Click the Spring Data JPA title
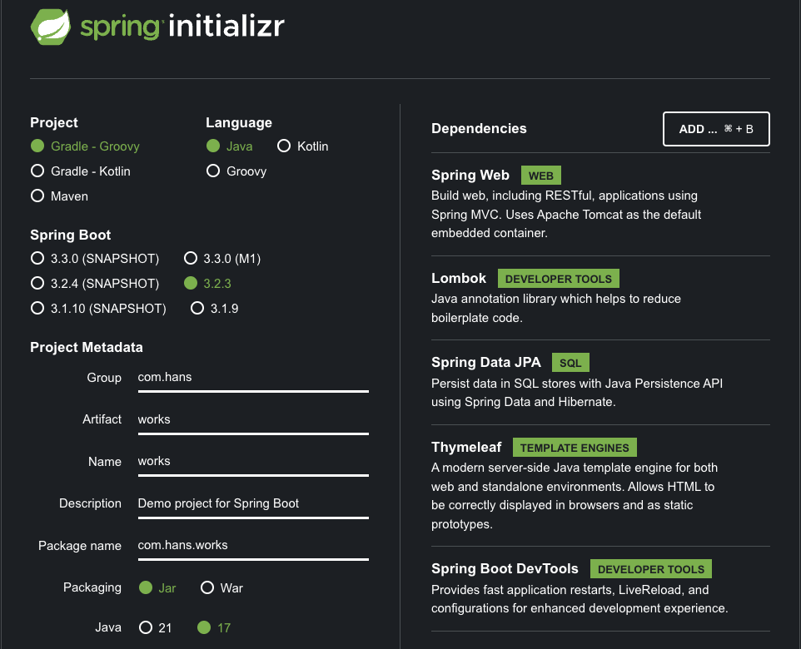The width and height of the screenshot is (801, 649). coord(485,362)
